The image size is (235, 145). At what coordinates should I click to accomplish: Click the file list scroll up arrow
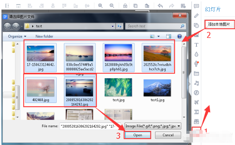(x=184, y=44)
